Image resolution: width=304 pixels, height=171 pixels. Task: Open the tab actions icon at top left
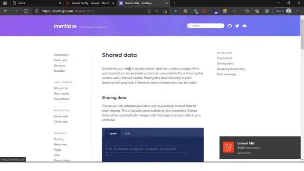(x=5, y=3)
